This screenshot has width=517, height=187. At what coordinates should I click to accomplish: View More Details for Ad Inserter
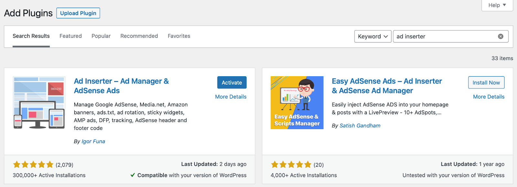[x=231, y=97]
